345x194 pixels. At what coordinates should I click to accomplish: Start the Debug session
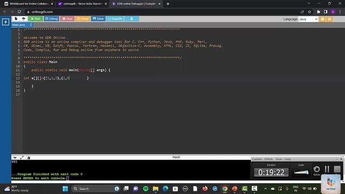(x=51, y=19)
